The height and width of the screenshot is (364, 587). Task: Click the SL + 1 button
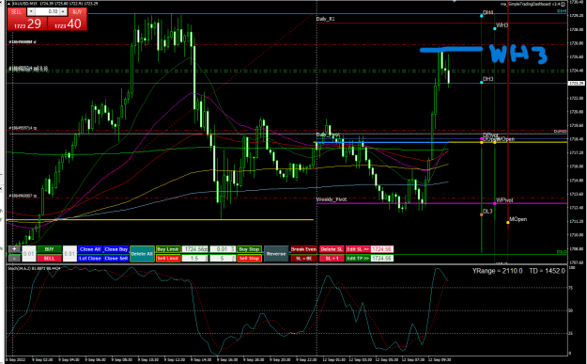tap(332, 259)
